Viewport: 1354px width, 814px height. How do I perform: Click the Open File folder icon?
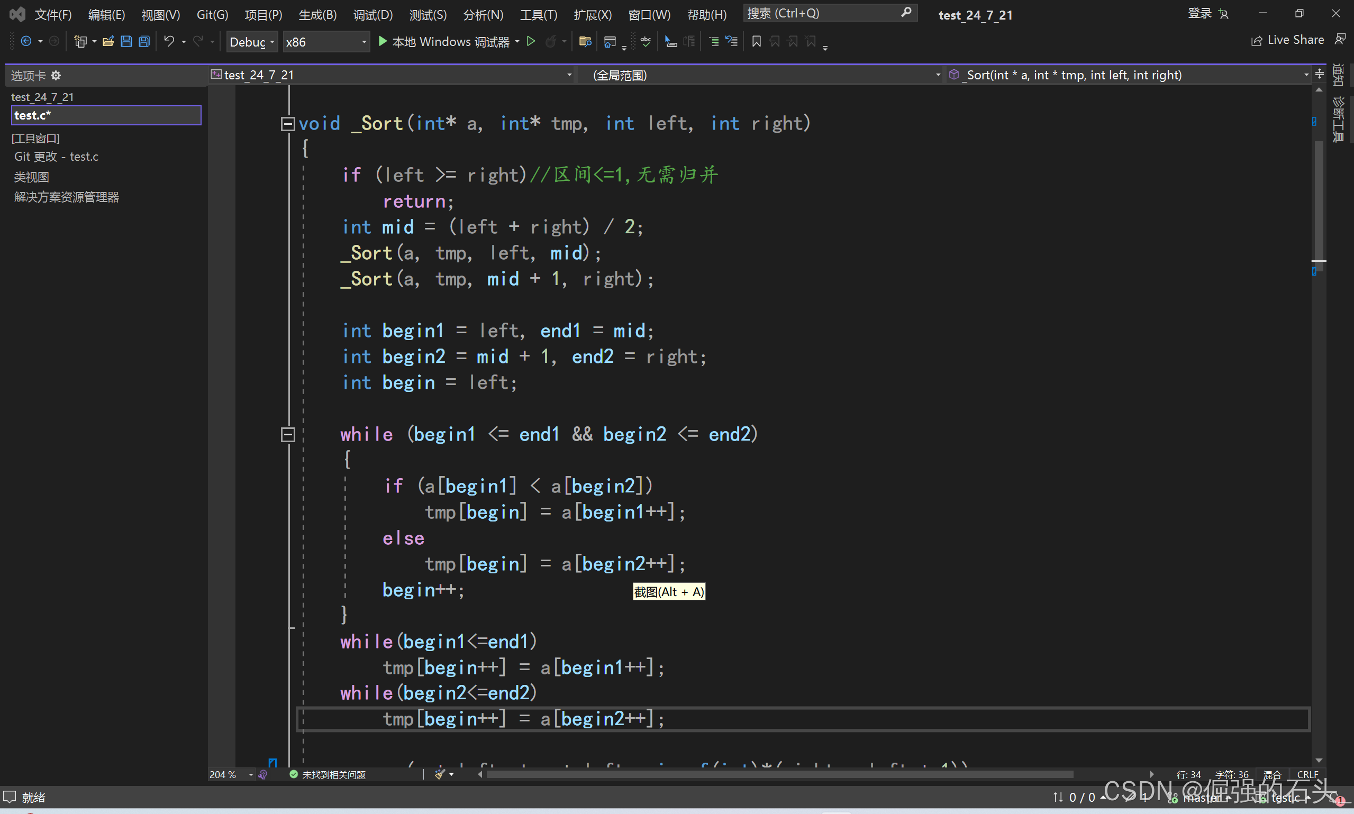pos(108,42)
